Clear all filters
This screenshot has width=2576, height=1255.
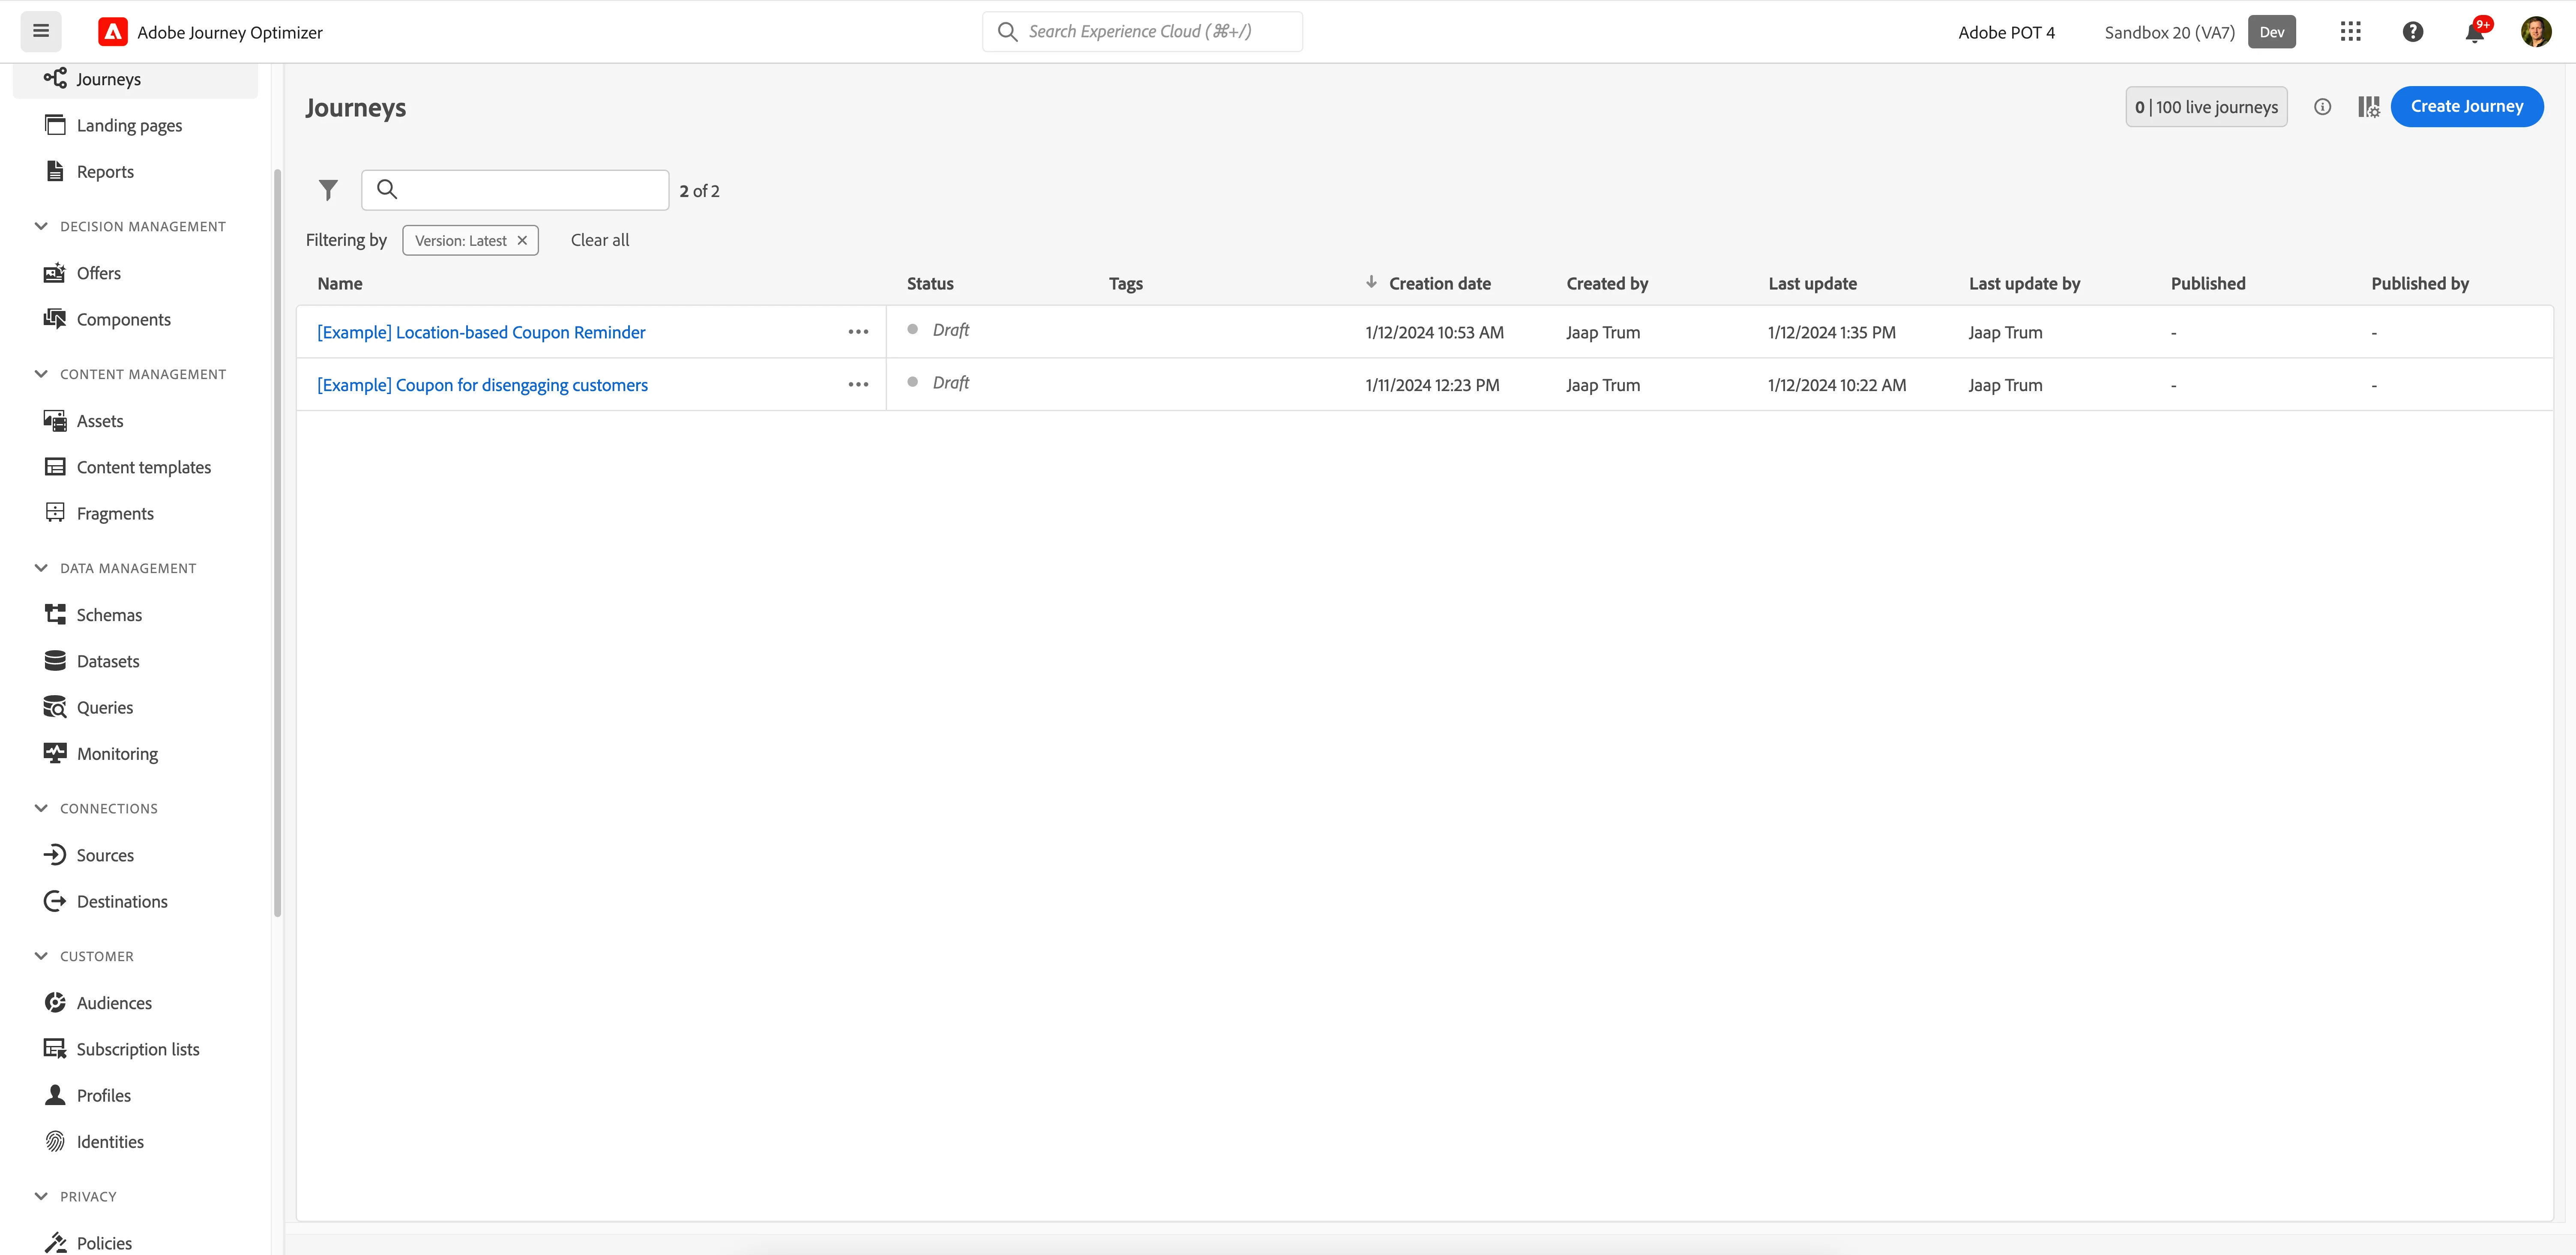[600, 240]
